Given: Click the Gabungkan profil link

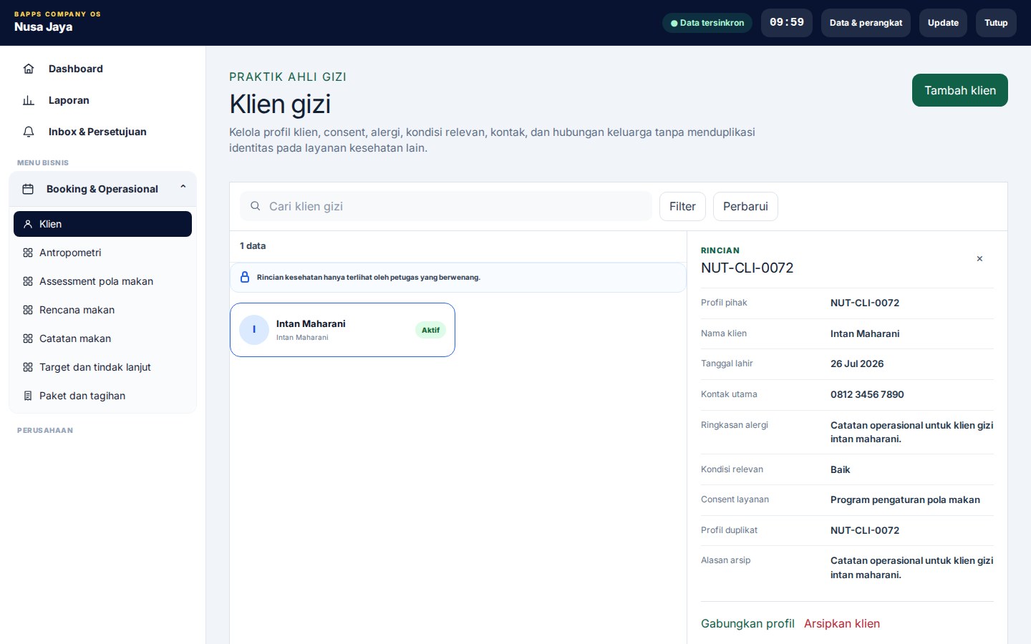Looking at the screenshot, I should coord(747,623).
